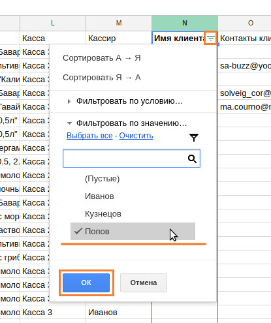
Task: Uncheck the Попов filter value
Action: [133, 232]
